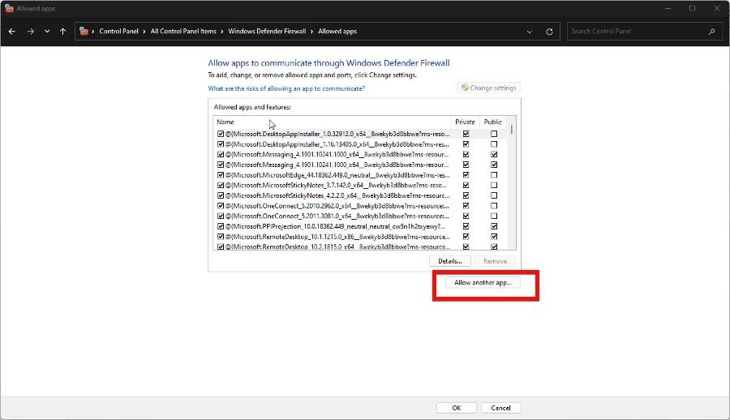Enable Public for StickyNotes 4.2.2.0

point(494,195)
